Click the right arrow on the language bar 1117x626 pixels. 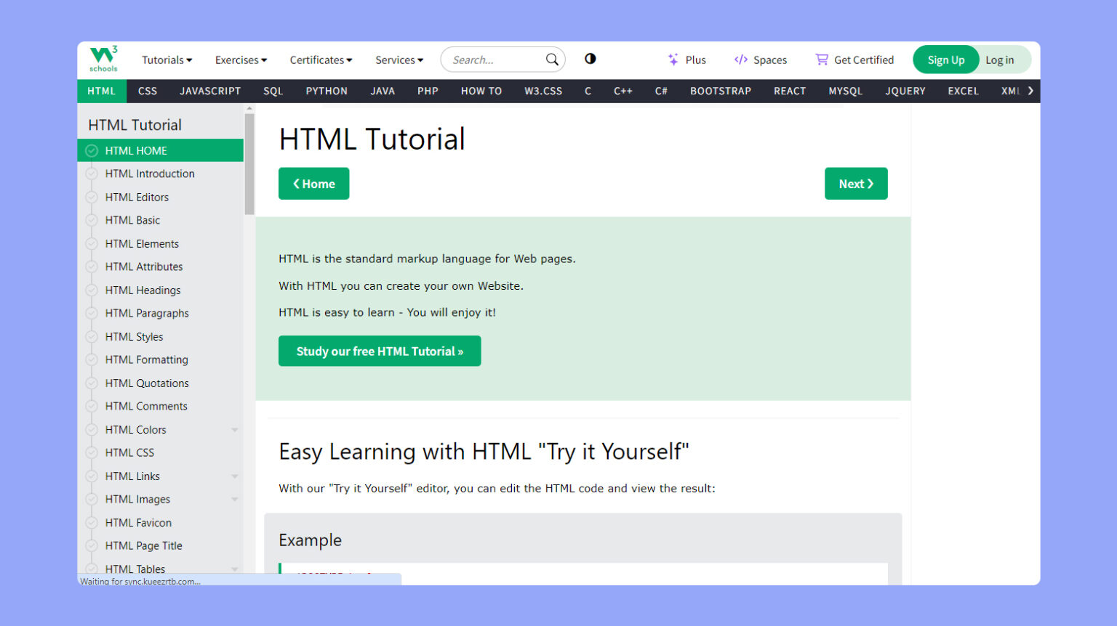click(1030, 91)
